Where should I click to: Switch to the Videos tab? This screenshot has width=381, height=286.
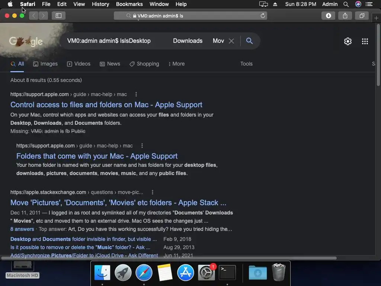[79, 64]
